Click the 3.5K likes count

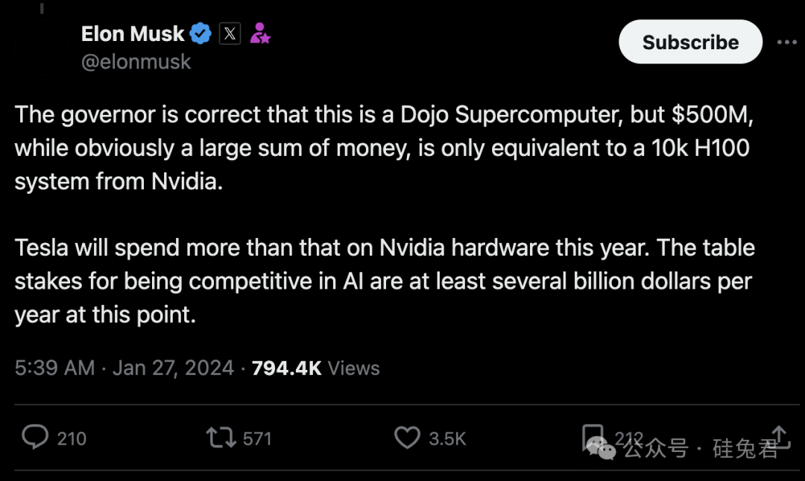click(x=447, y=438)
